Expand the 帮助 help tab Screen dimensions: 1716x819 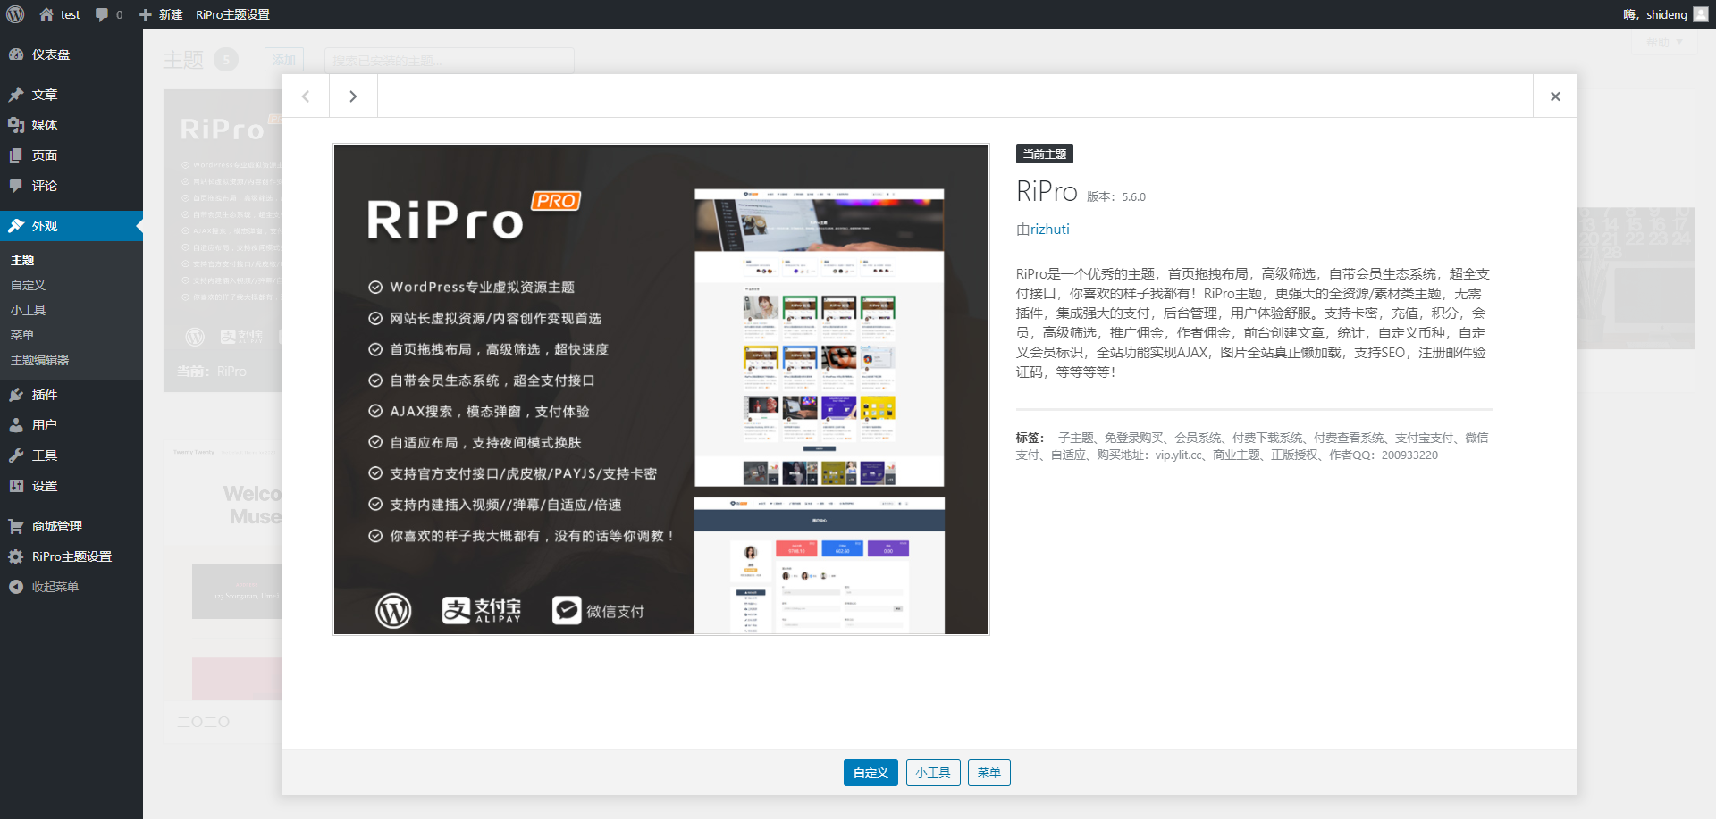1664,42
